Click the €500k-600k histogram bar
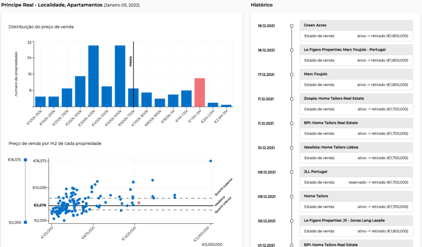Image resolution: width=422 pixels, height=247 pixels. [x=120, y=76]
